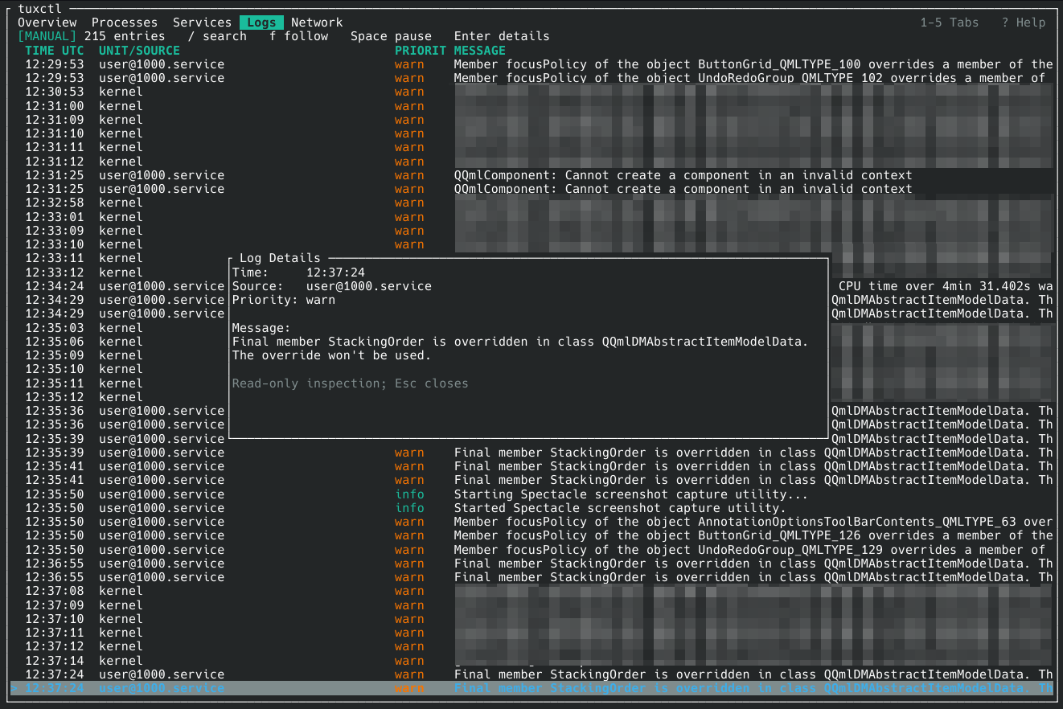Click the TIME UTC column header
The height and width of the screenshot is (709, 1063).
click(55, 51)
